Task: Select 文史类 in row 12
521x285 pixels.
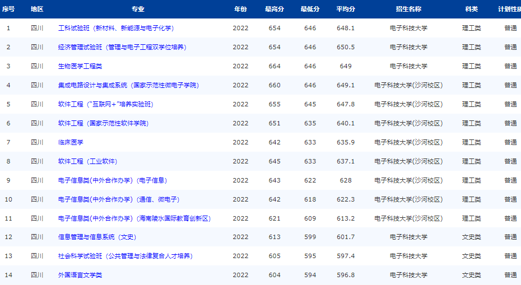Action: pyautogui.click(x=472, y=237)
